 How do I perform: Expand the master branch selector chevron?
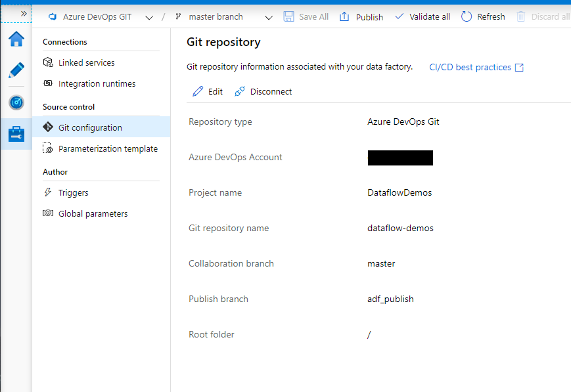tap(268, 18)
